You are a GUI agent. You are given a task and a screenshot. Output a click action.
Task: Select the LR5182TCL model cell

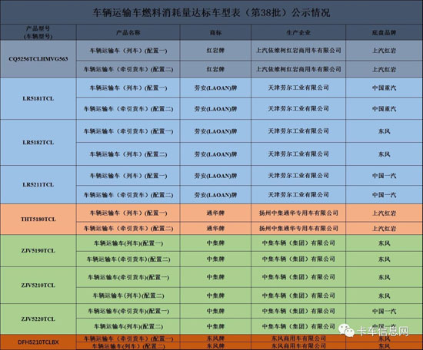(x=38, y=143)
